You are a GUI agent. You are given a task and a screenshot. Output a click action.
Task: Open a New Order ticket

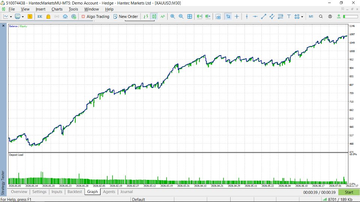[126, 16]
